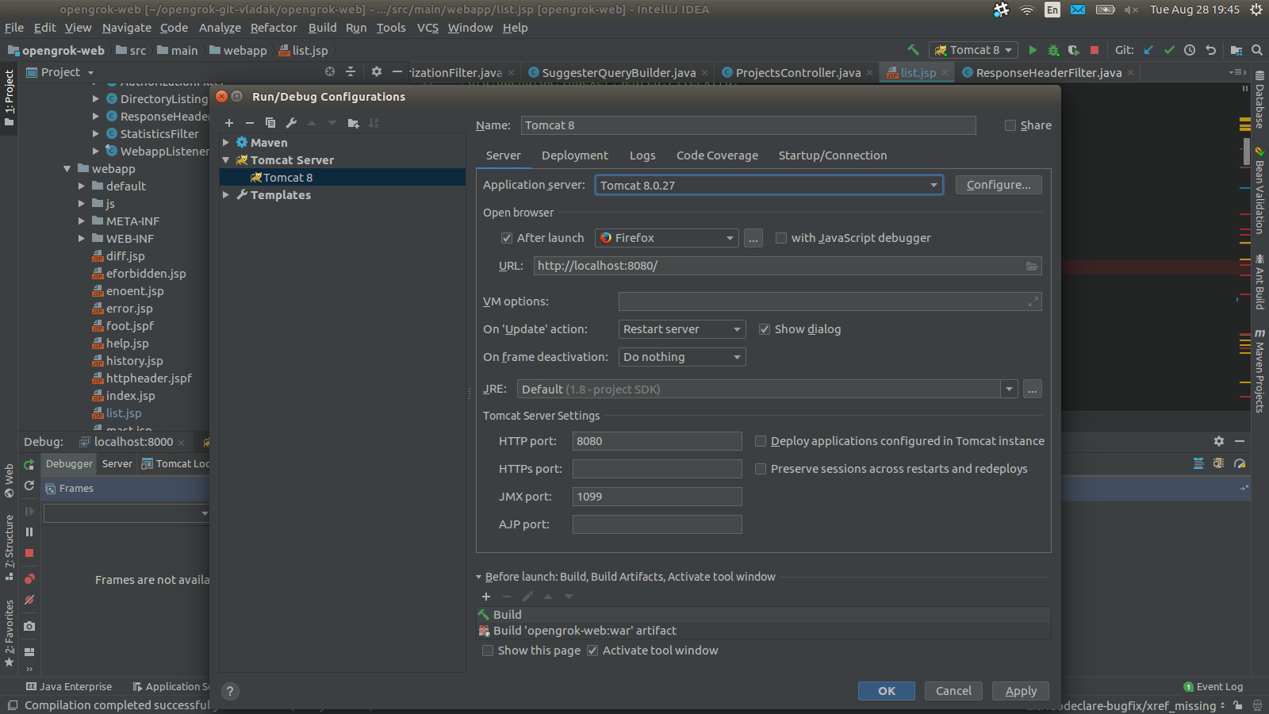Click browse button next to JRE field

click(x=1033, y=390)
